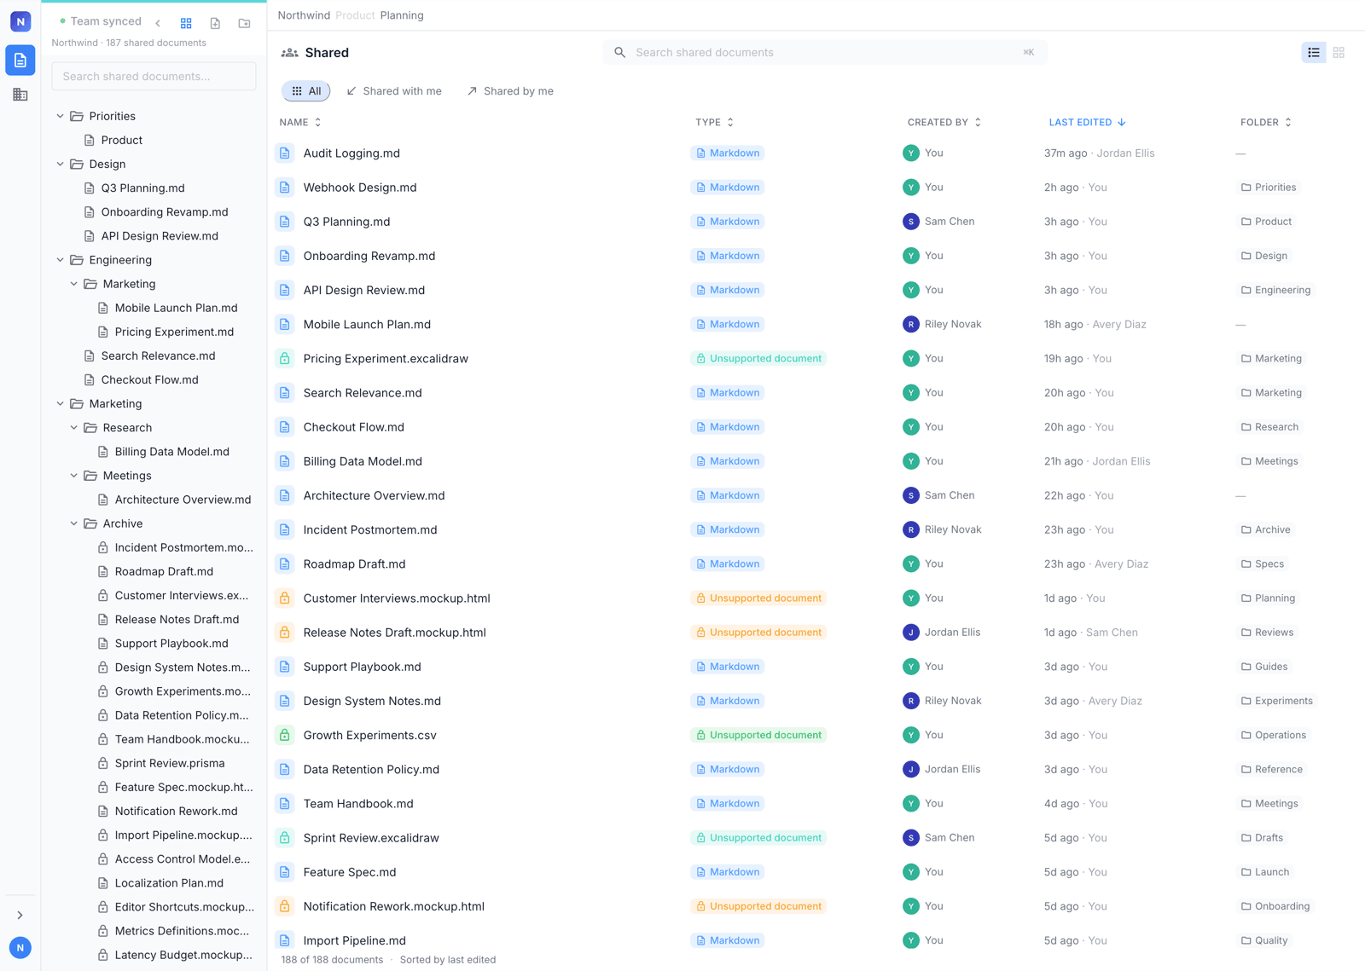Switch to Shared by me tab

510,91
